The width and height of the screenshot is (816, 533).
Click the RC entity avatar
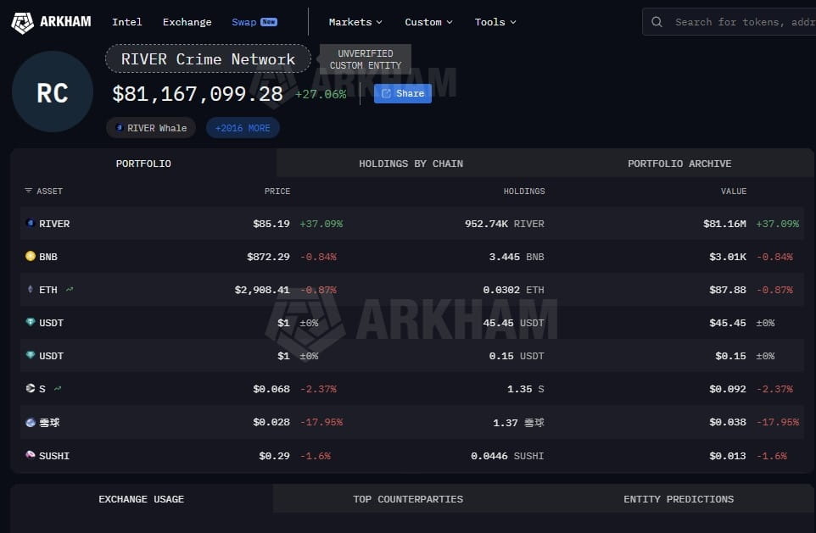coord(53,92)
